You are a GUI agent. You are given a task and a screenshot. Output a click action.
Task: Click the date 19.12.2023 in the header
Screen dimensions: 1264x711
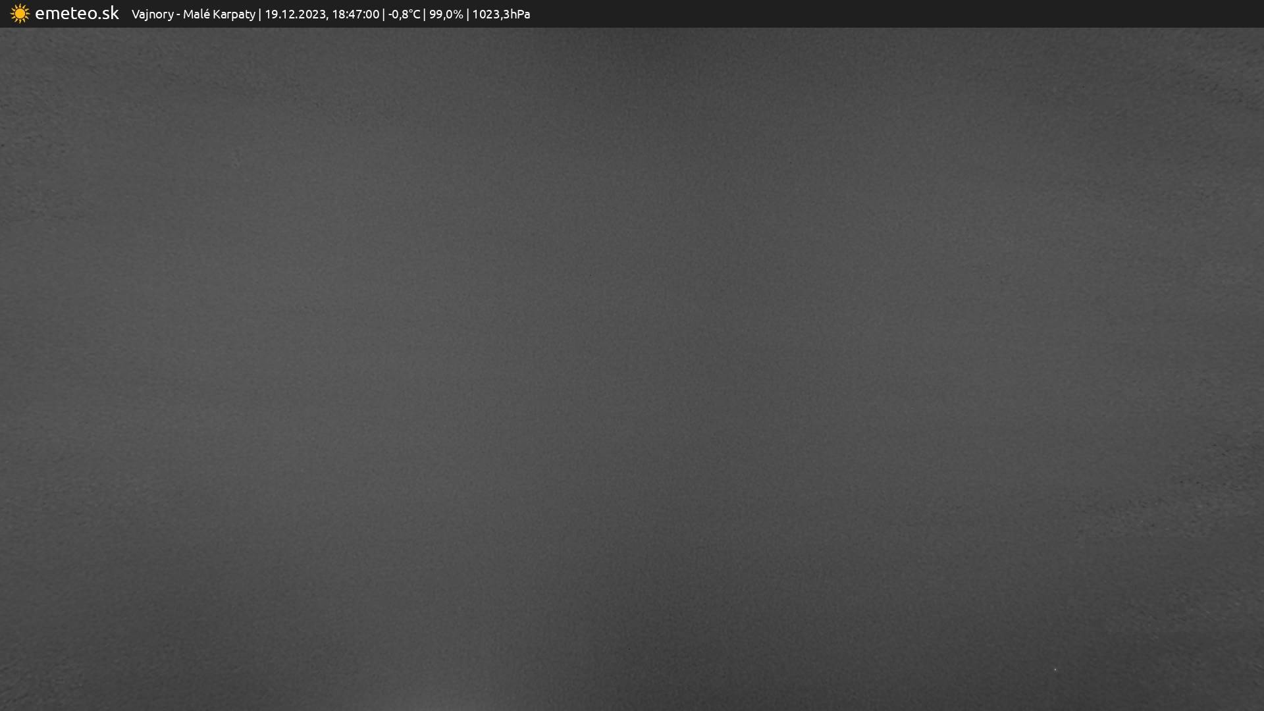point(295,14)
